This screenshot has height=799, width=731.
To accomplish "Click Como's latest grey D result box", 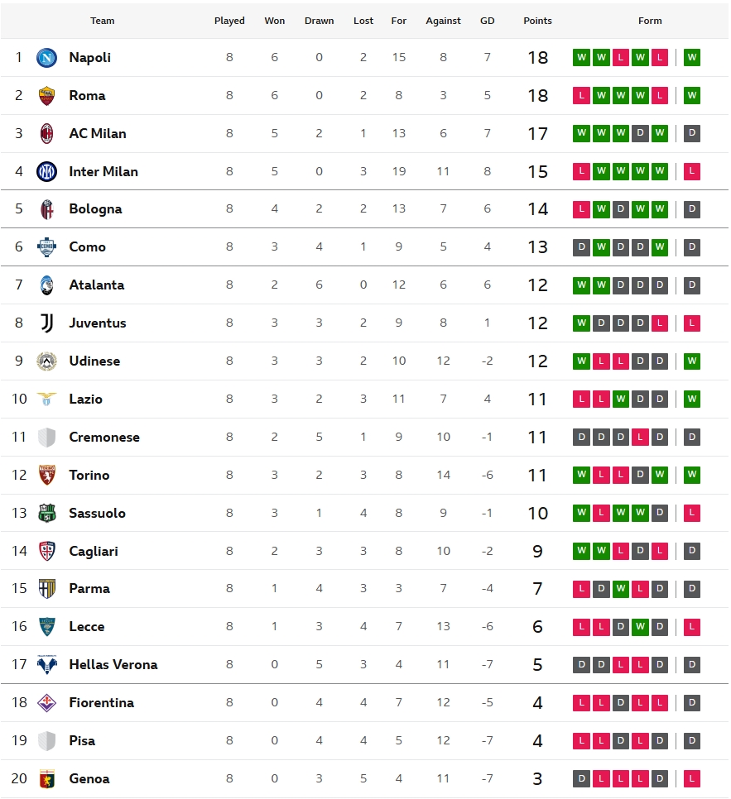I will click(692, 247).
